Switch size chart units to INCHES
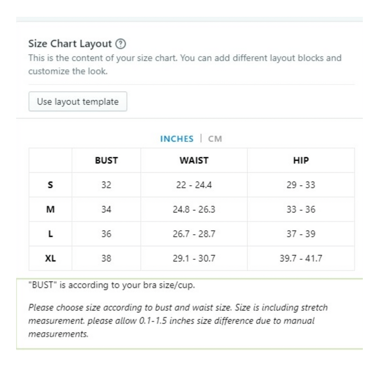The height and width of the screenshot is (379, 379). 177,139
